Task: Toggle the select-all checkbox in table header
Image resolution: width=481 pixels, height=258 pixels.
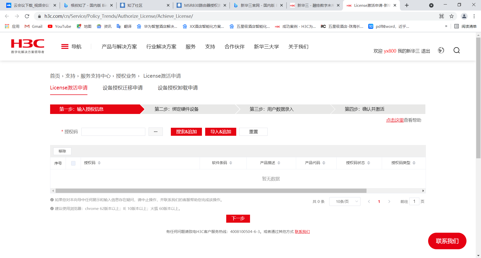Action: 73,163
